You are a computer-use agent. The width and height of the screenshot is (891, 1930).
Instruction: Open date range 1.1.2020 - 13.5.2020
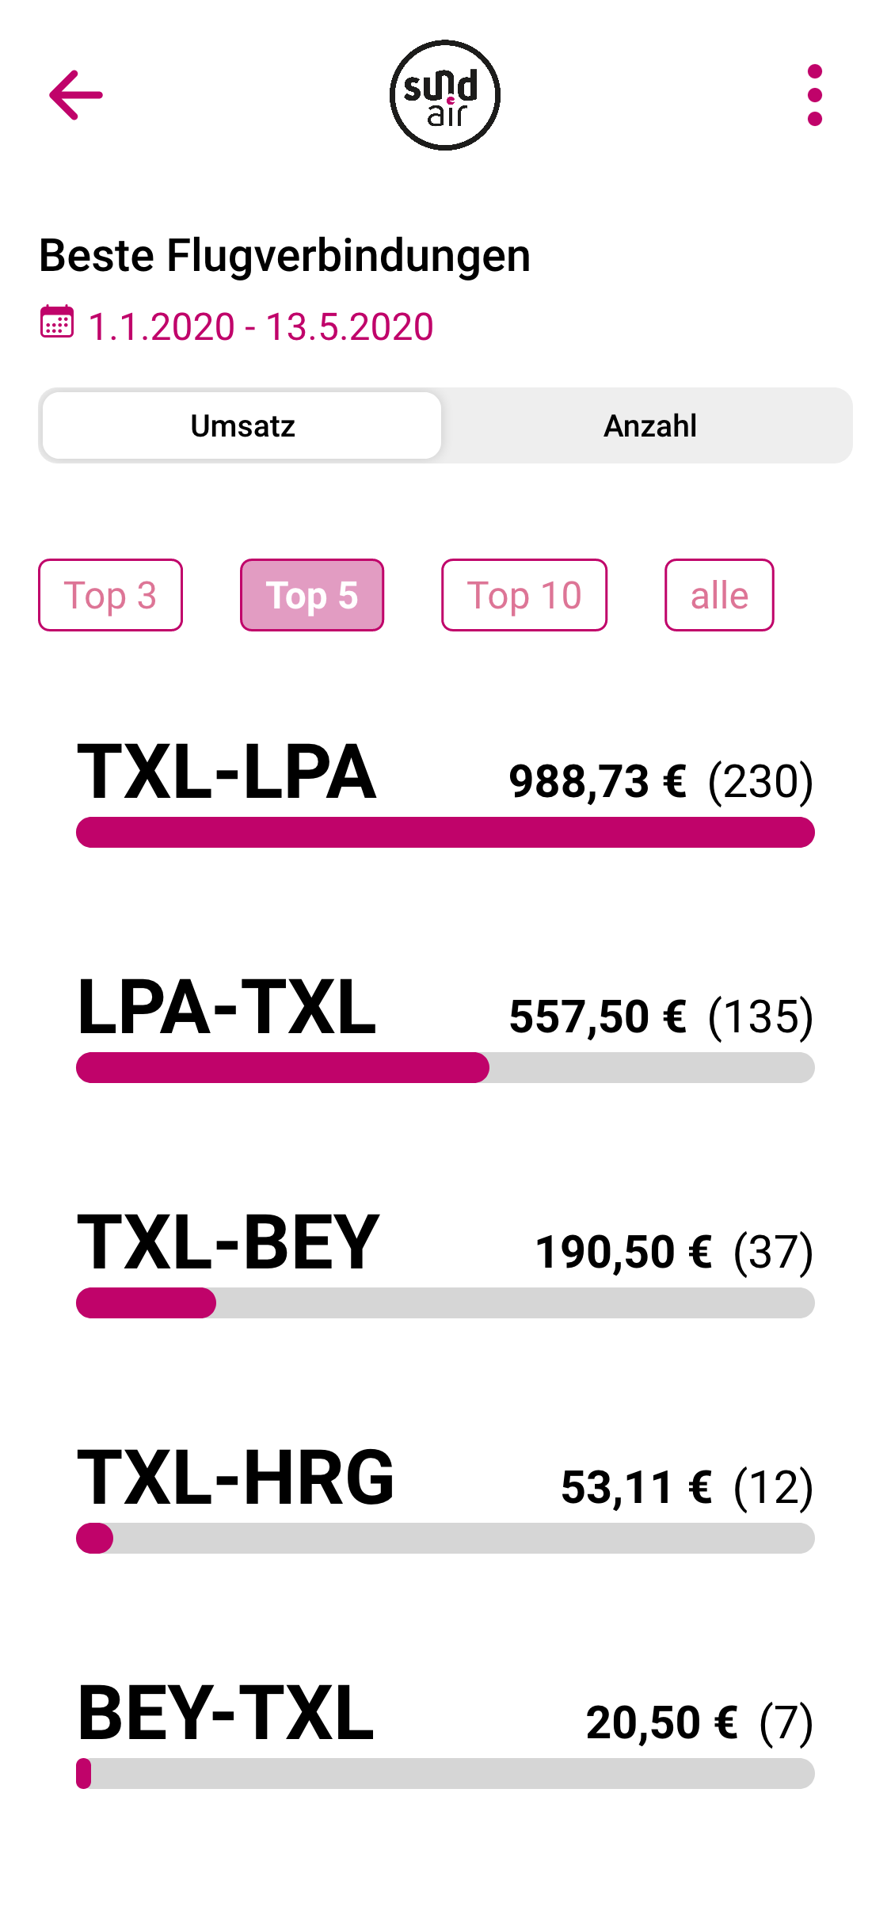(261, 326)
